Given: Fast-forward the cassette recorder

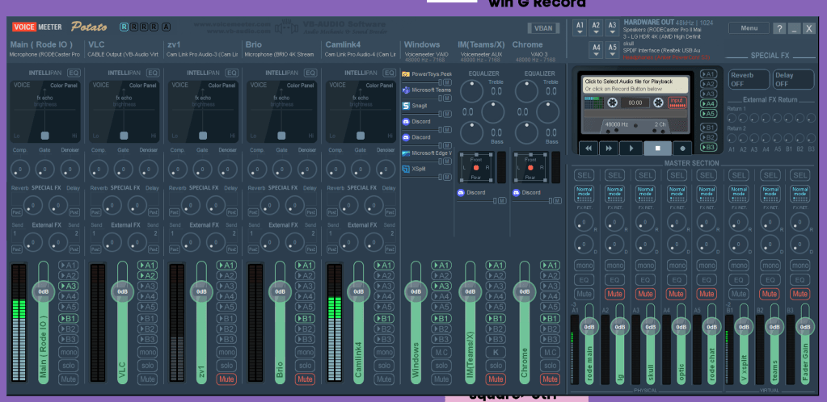Looking at the screenshot, I should click(x=609, y=149).
